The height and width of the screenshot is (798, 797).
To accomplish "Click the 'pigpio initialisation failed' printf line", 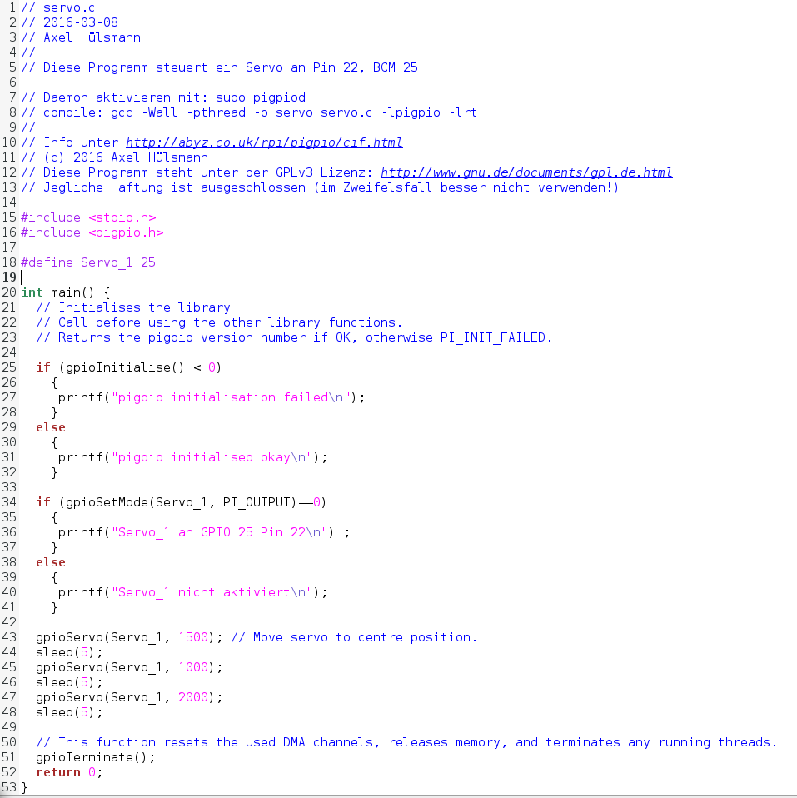I will [x=212, y=397].
